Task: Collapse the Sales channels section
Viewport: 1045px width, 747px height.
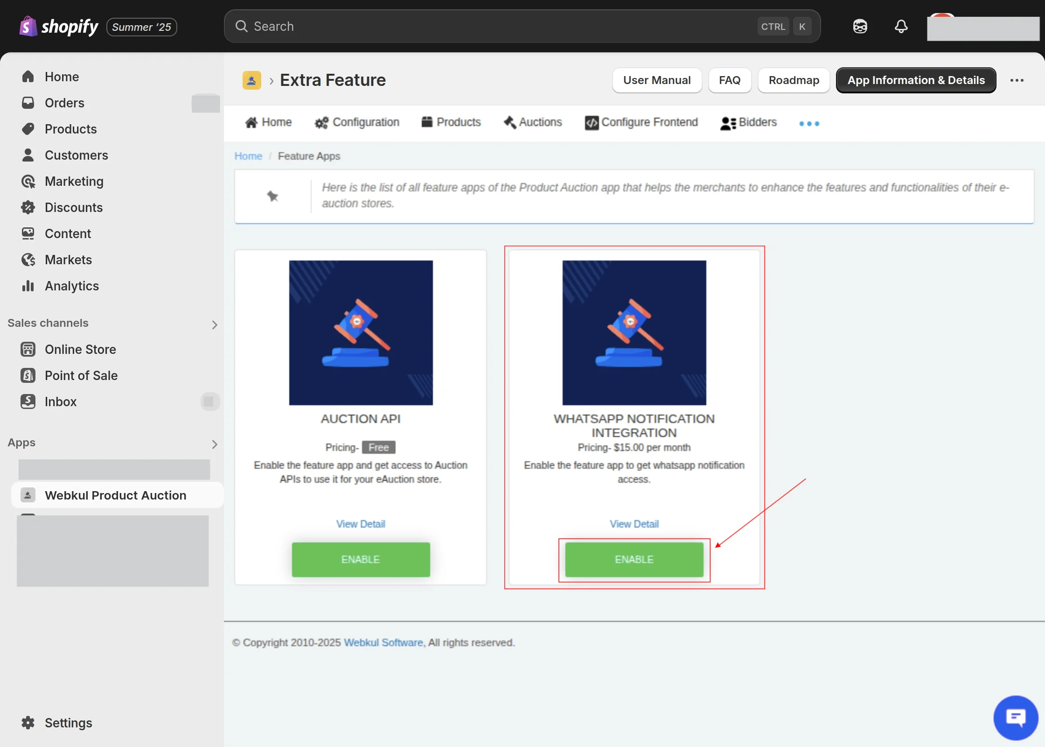Action: (x=215, y=324)
